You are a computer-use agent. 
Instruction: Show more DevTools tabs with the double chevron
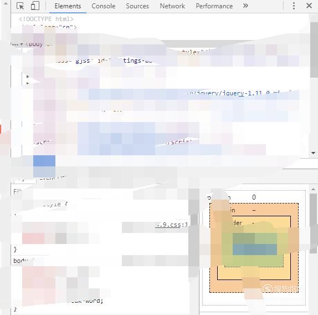coord(245,6)
